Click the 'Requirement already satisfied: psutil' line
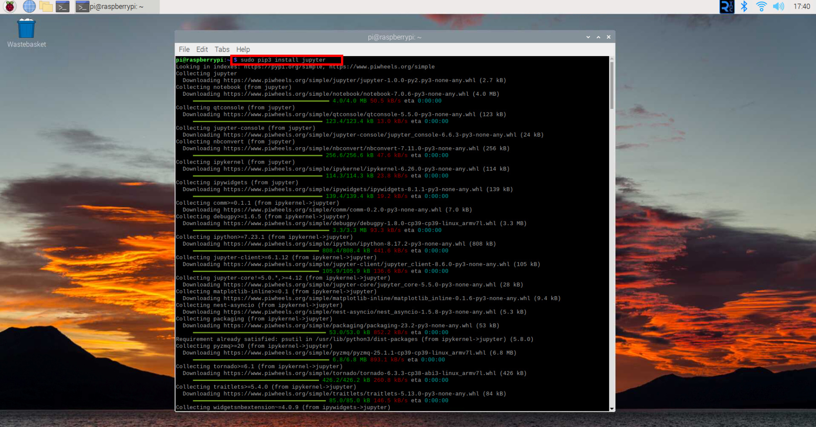 pos(355,339)
